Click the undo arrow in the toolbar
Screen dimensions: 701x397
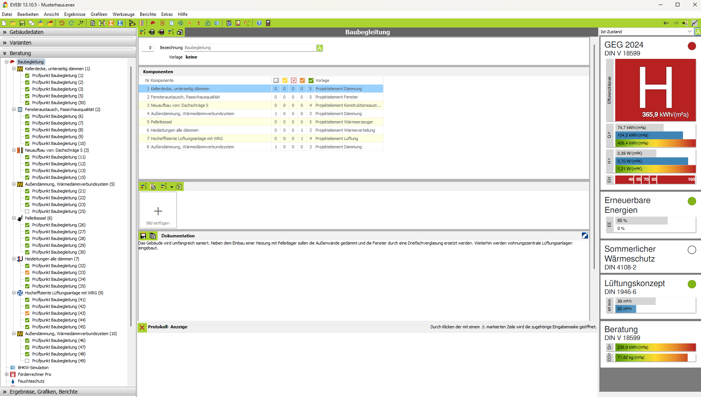click(x=62, y=23)
